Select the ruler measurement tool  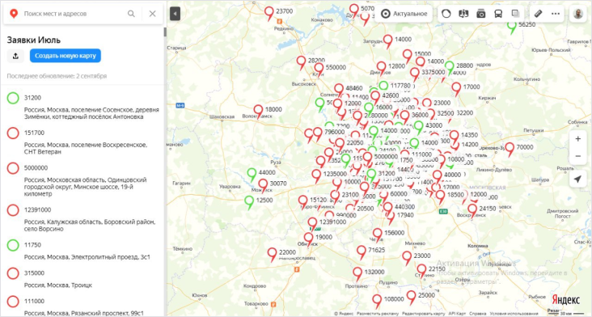coord(539,14)
